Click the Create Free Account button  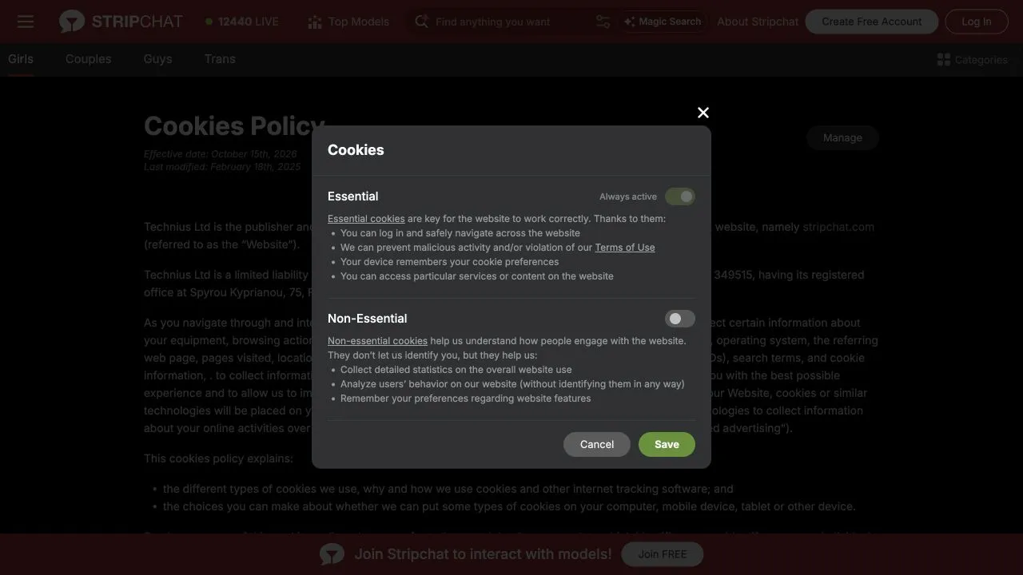(x=872, y=22)
